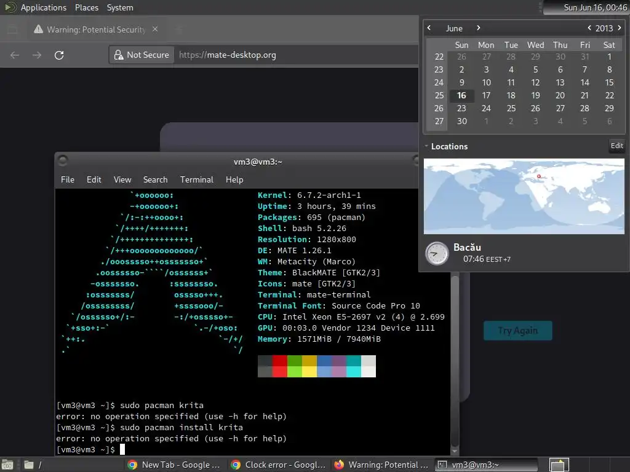Click the Not Secure lock badge
The width and height of the screenshot is (630, 472).
tap(142, 55)
